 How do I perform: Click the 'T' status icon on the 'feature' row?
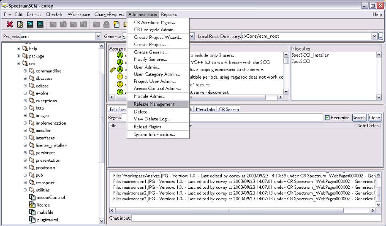120,84
